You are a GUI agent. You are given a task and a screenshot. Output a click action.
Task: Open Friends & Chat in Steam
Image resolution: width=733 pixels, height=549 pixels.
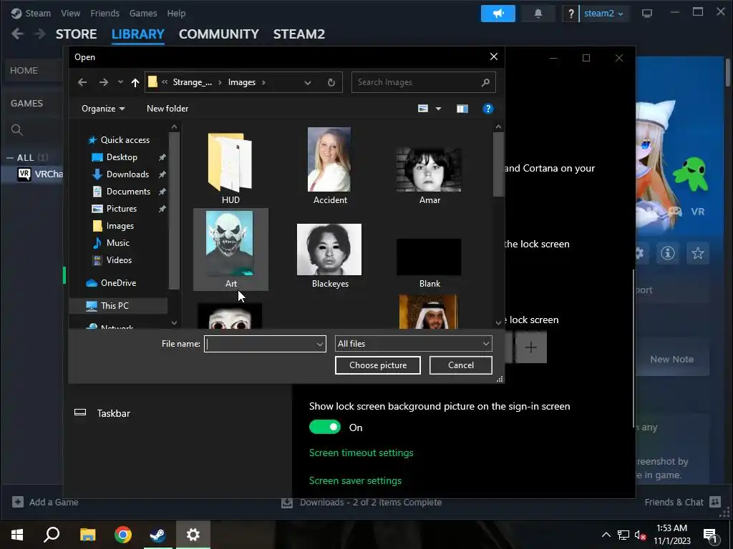(x=682, y=502)
